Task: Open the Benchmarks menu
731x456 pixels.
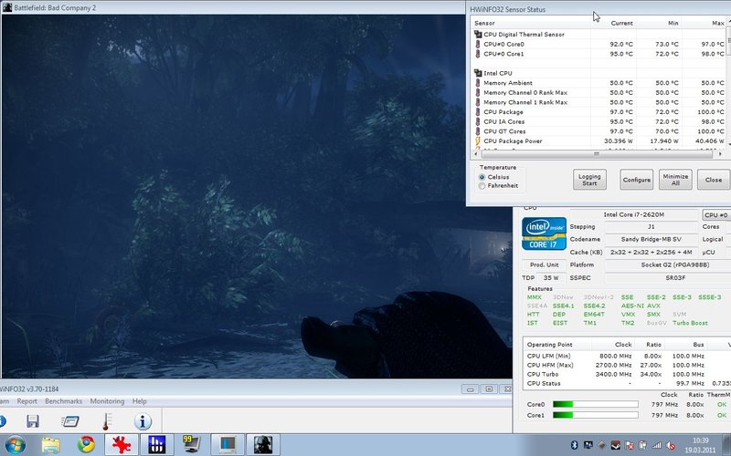Action: point(63,401)
